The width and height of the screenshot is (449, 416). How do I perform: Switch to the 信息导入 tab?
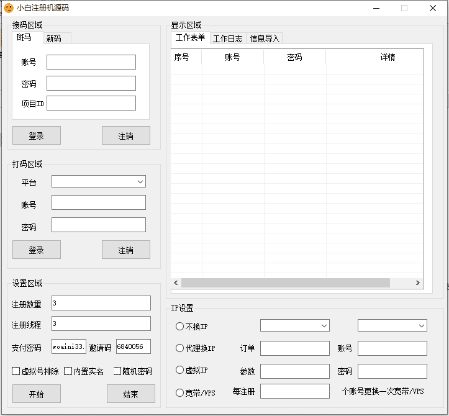point(265,38)
